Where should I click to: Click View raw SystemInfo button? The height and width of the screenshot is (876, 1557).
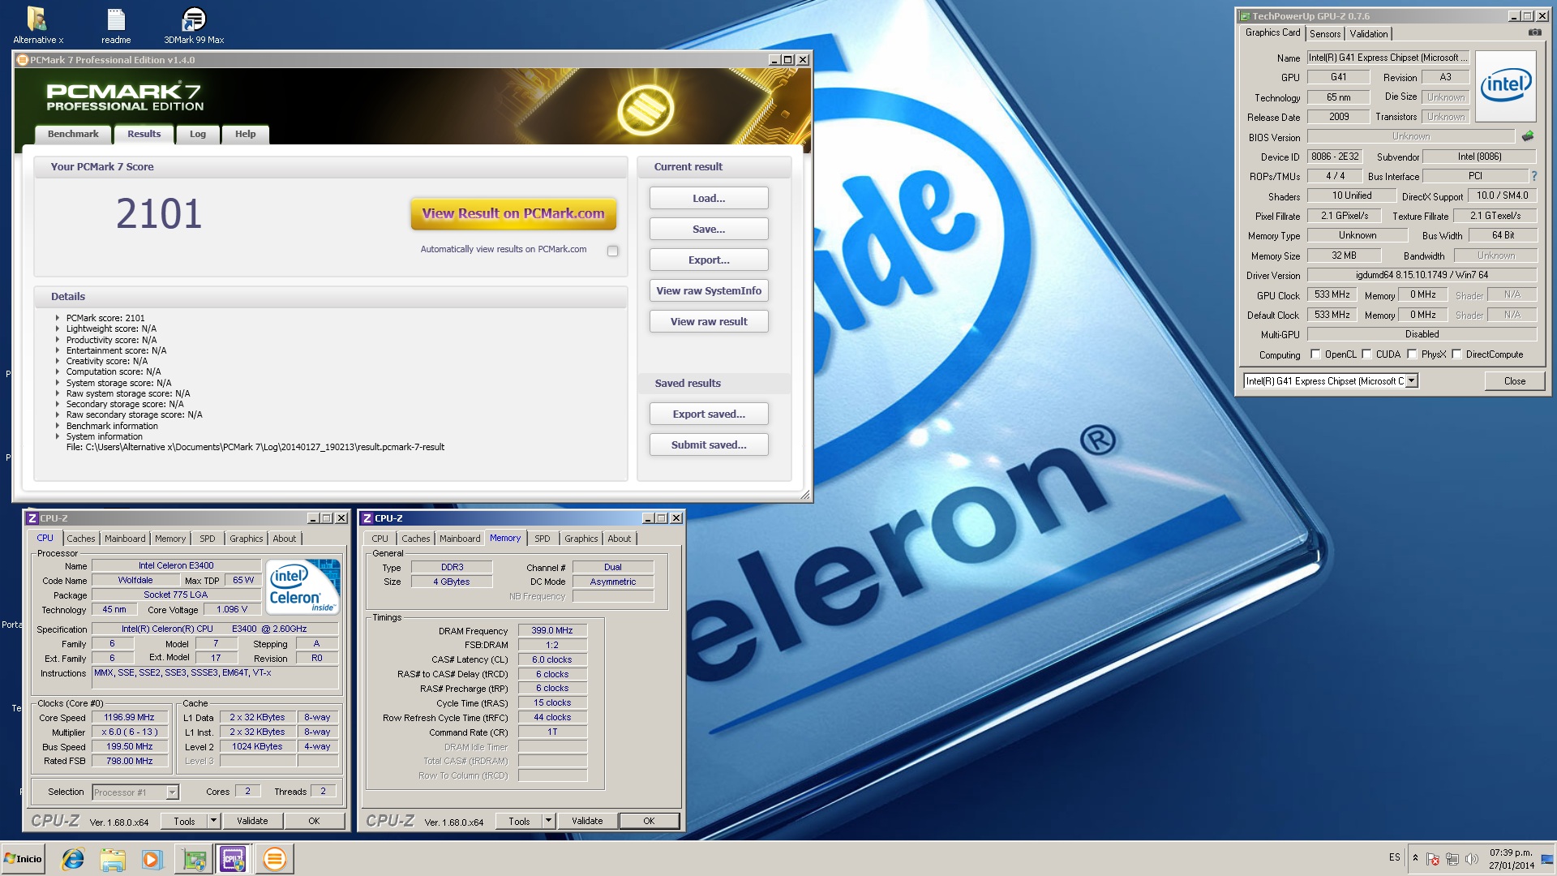click(709, 291)
